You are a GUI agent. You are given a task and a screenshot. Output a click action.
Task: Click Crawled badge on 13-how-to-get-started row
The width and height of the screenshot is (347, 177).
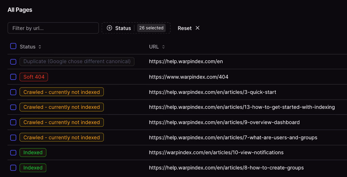pyautogui.click(x=62, y=107)
